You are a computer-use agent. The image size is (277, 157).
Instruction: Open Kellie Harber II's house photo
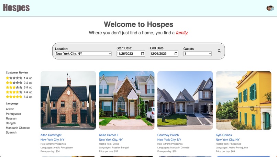(127, 100)
